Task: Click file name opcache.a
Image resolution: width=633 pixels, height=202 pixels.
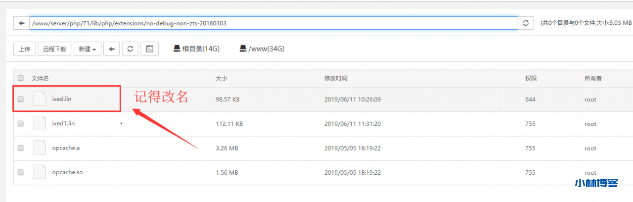Action: [66, 148]
